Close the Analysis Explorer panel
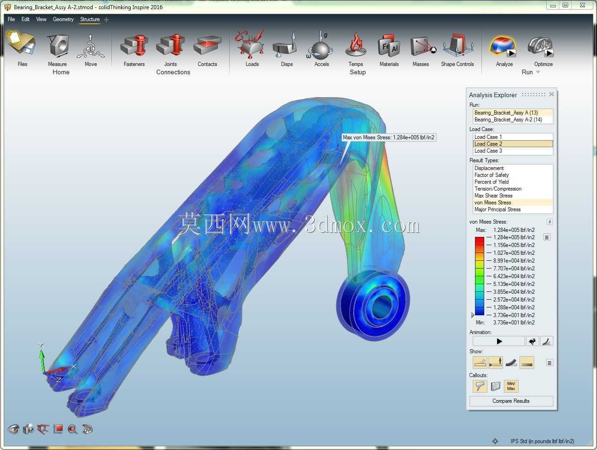The image size is (597, 450). pyautogui.click(x=552, y=94)
